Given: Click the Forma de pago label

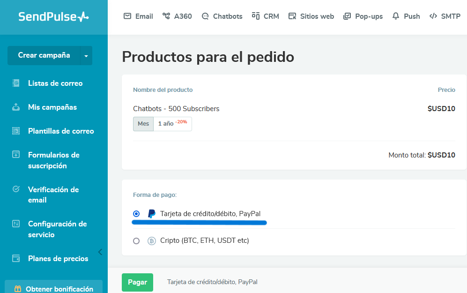Looking at the screenshot, I should coord(155,195).
